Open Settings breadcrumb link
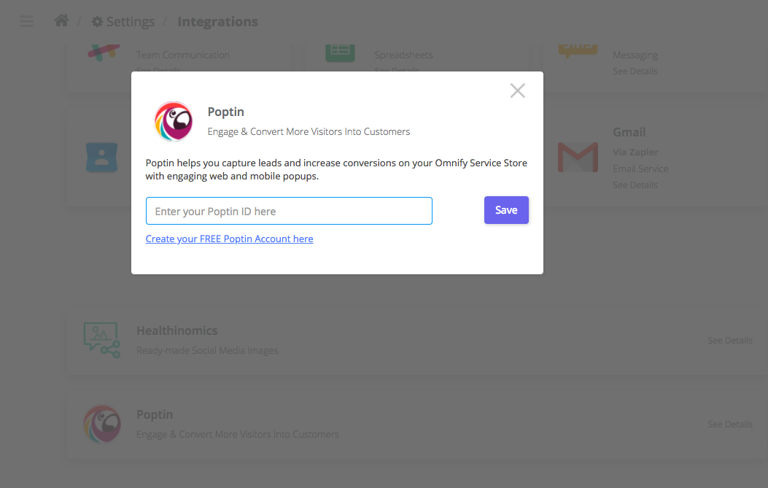 click(x=123, y=22)
